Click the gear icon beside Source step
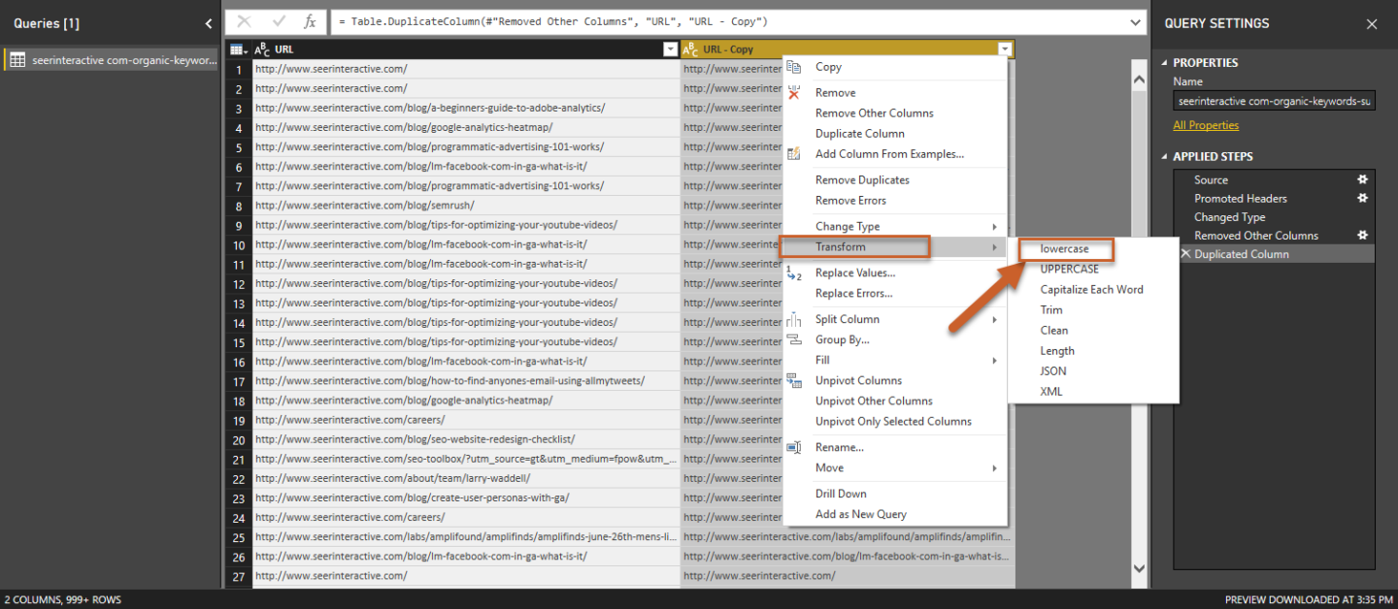Viewport: 1398px width, 609px height. (1362, 179)
